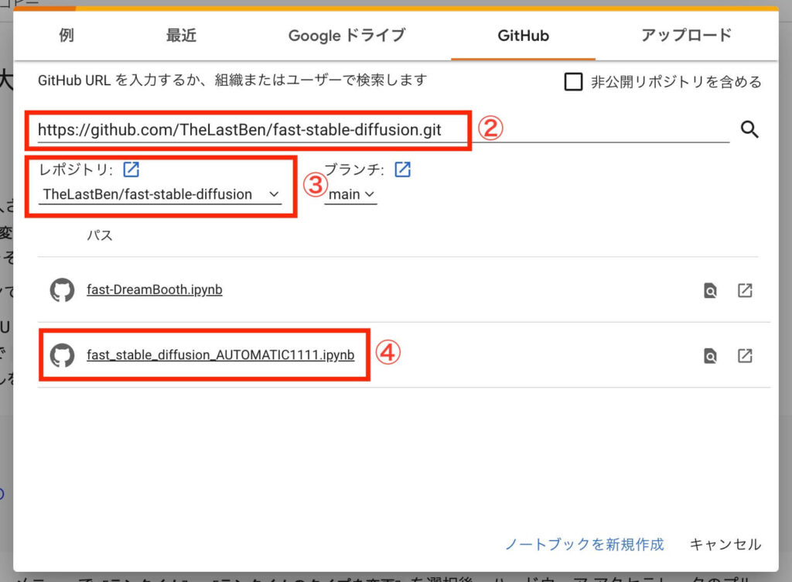Enable 非公開リポジトリを含める checkbox

573,81
